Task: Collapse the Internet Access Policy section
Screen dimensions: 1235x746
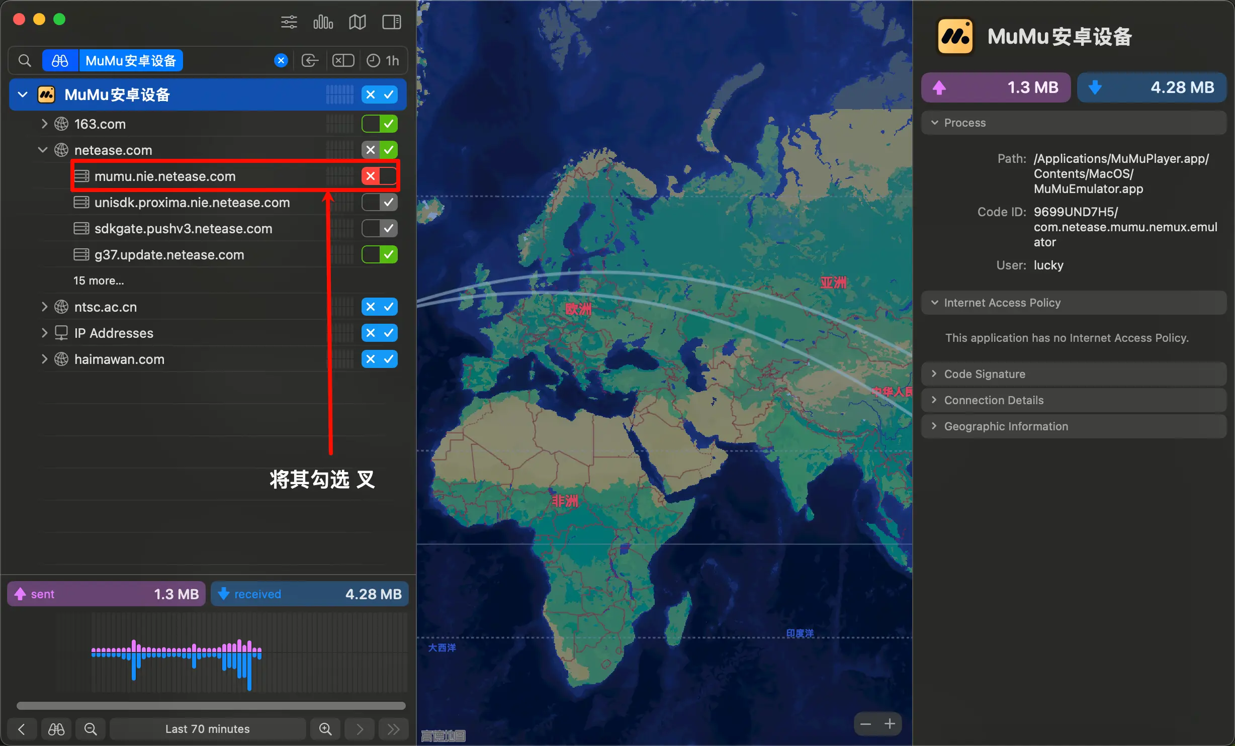Action: point(1074,303)
